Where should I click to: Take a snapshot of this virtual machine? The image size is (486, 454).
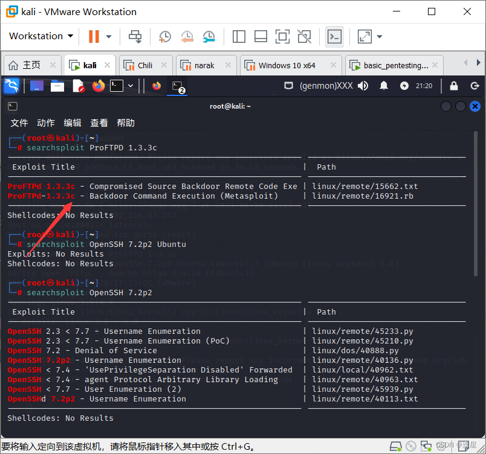(x=164, y=36)
